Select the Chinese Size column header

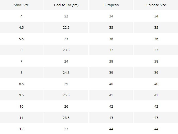point(156,5)
